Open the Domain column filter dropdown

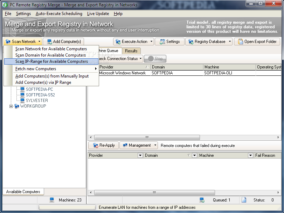[x=194, y=155]
